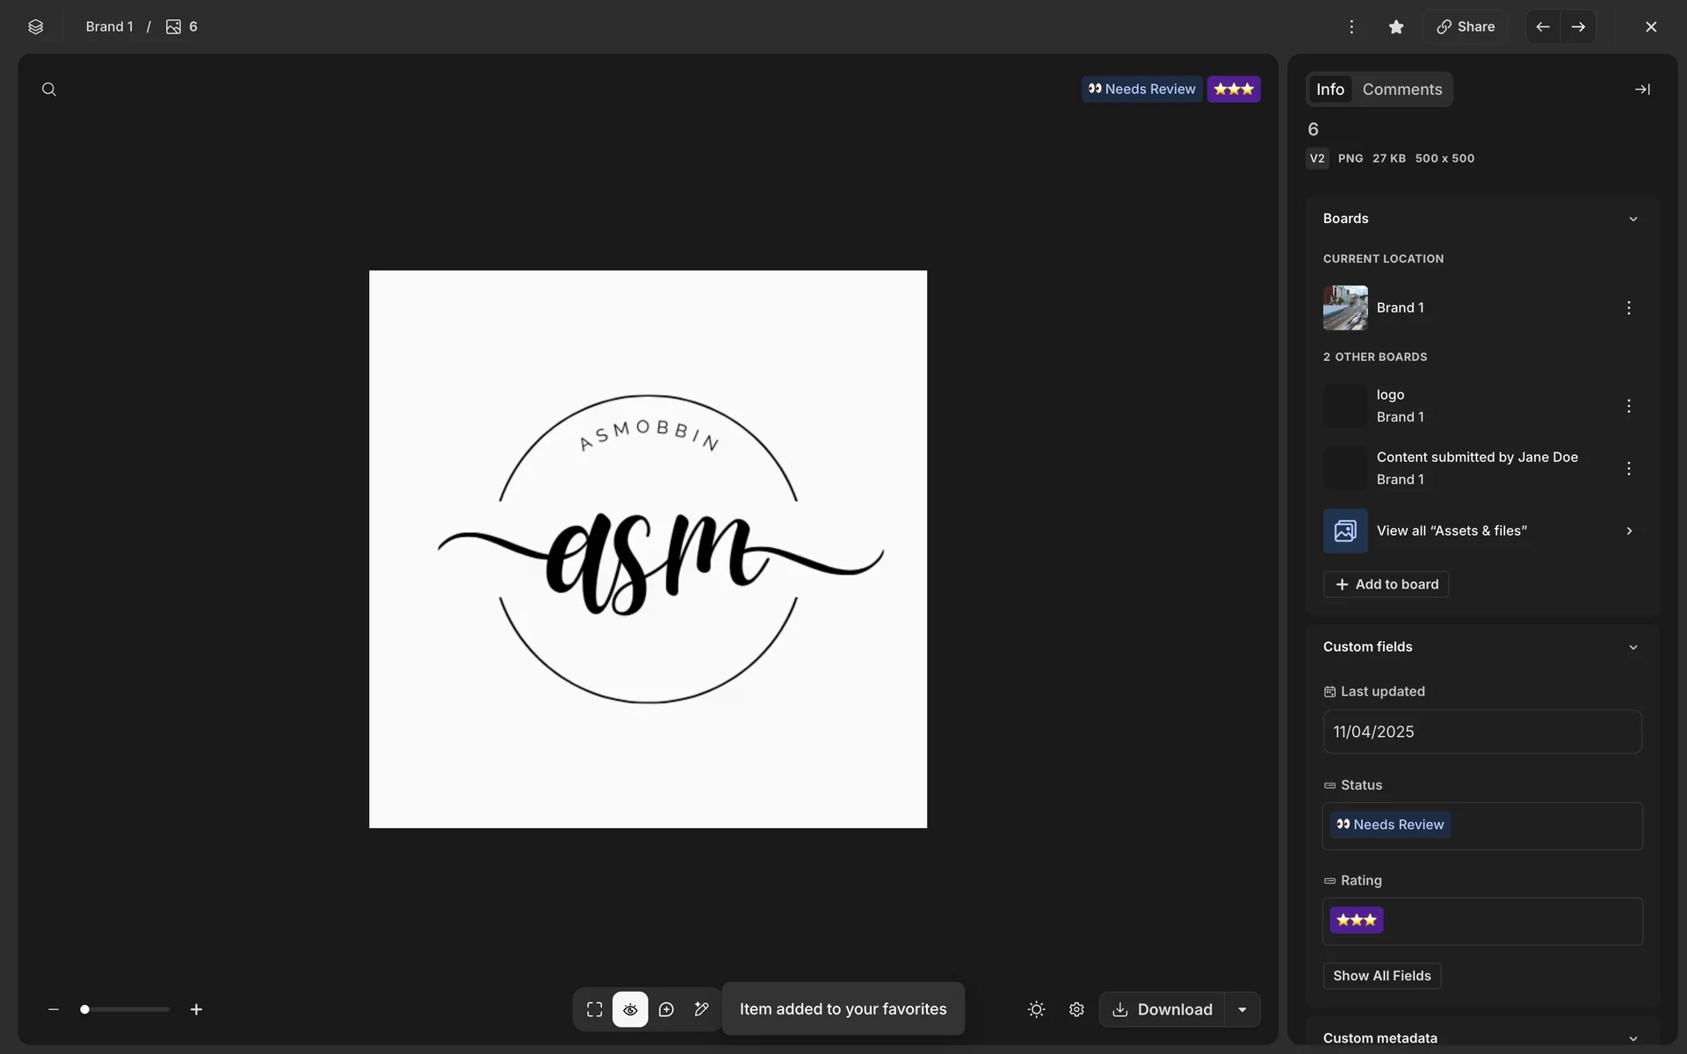Screen dimensions: 1687x1054
Task: Open the Download options dropdown arrow
Action: [x=1242, y=1009]
